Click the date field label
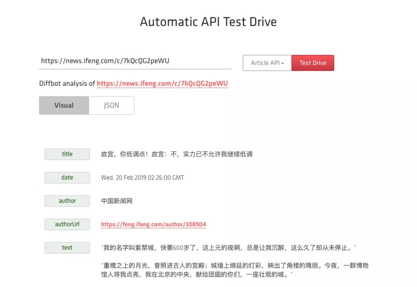Viewport: 417px width, 287px height. tap(67, 178)
